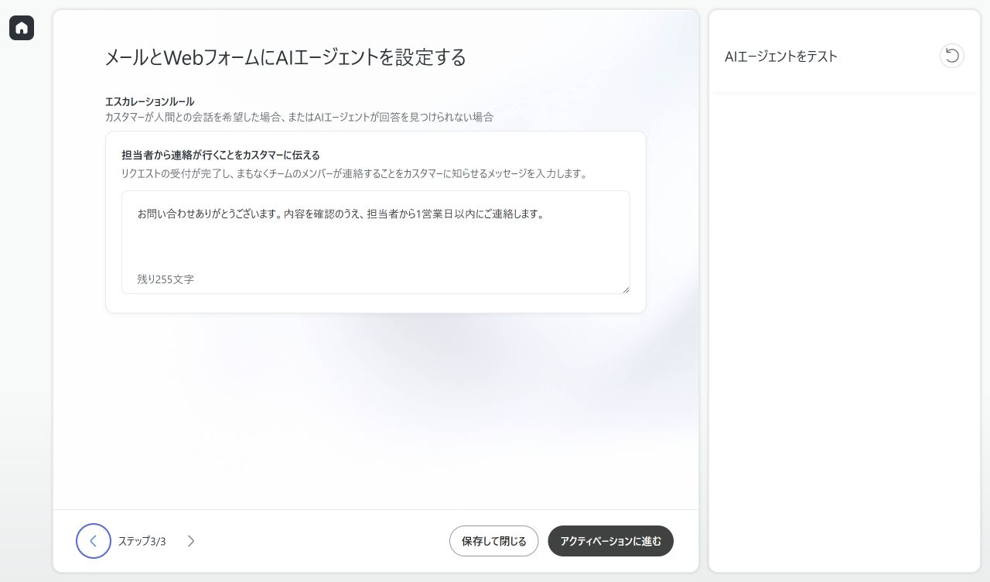Click the AIエージェントをテスト panel title
The height and width of the screenshot is (582, 990).
781,56
